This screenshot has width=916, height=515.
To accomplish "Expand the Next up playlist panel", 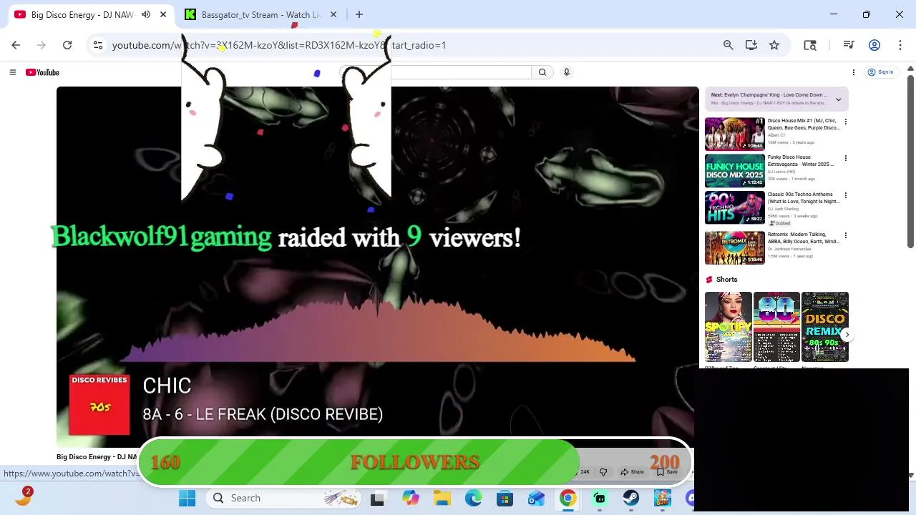I will pyautogui.click(x=839, y=99).
